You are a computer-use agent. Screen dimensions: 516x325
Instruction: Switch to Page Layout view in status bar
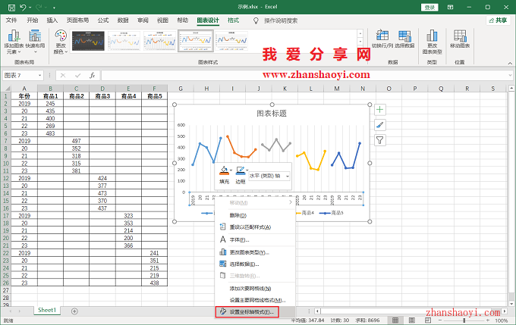(412, 320)
